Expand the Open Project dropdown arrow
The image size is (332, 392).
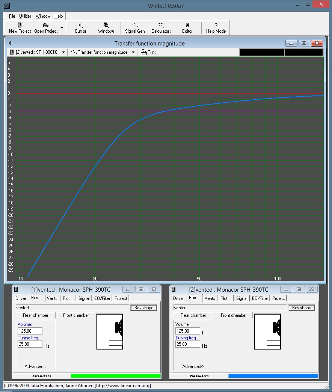(x=62, y=28)
